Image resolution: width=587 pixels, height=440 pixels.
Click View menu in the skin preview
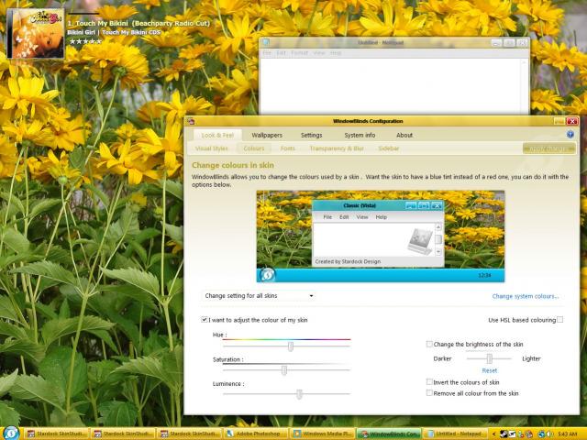[x=361, y=217]
